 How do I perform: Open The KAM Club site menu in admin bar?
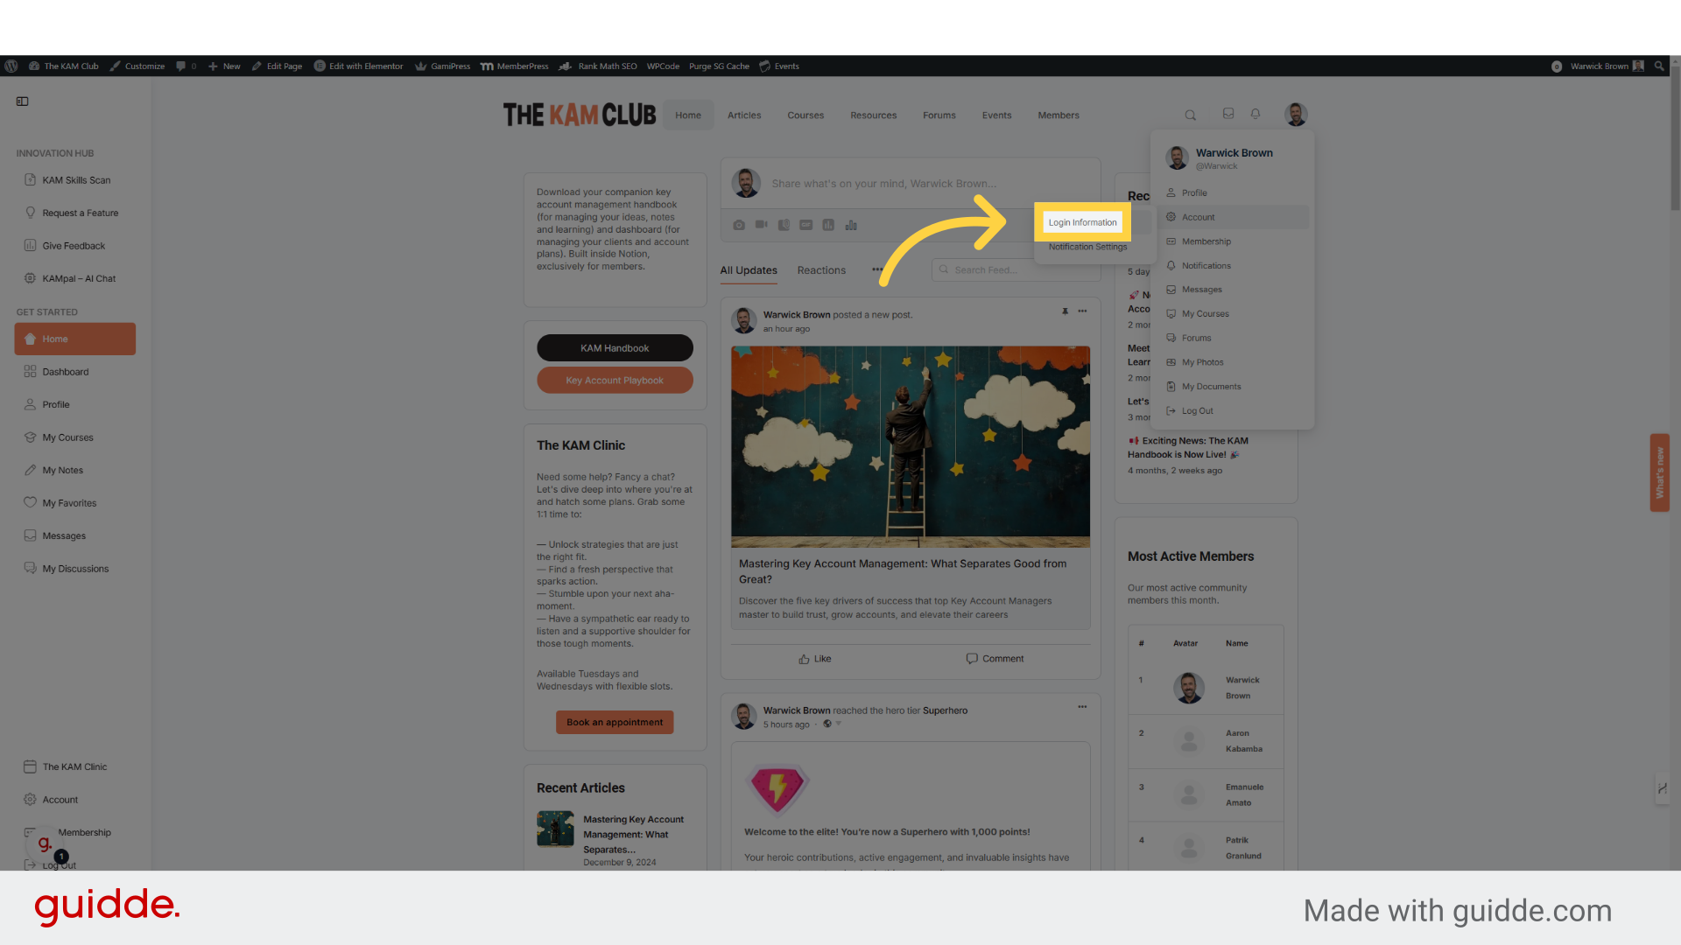64,66
